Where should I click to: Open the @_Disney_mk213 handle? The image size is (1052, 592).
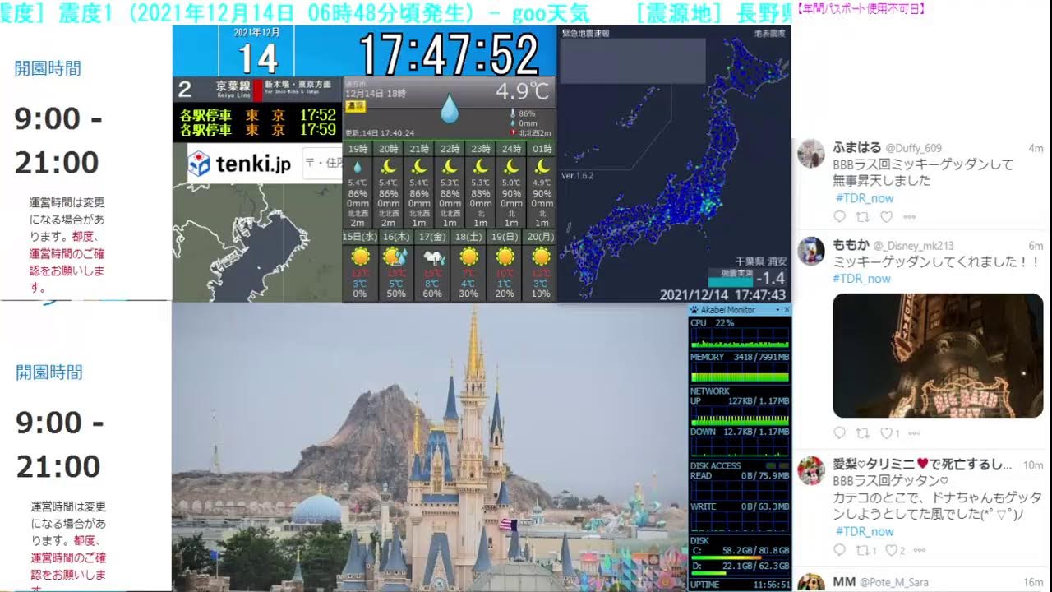coord(914,246)
